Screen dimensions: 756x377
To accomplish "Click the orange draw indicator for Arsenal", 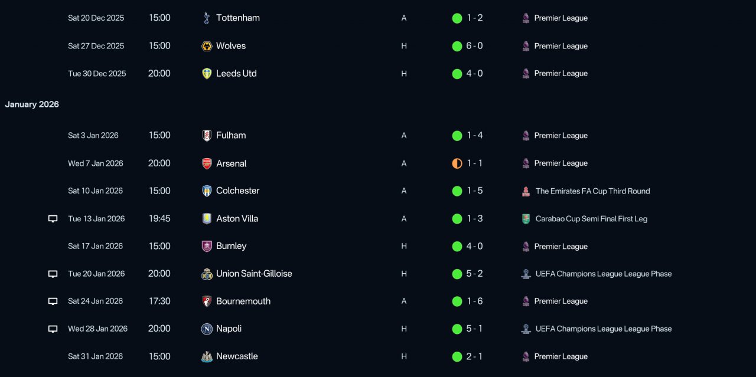I will coord(457,163).
